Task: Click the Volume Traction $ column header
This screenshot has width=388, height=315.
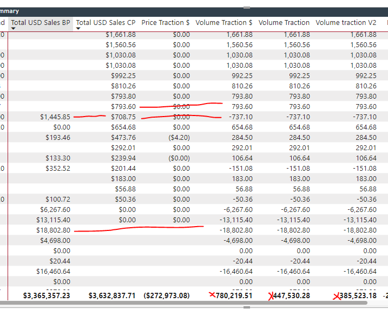Action: coord(223,23)
